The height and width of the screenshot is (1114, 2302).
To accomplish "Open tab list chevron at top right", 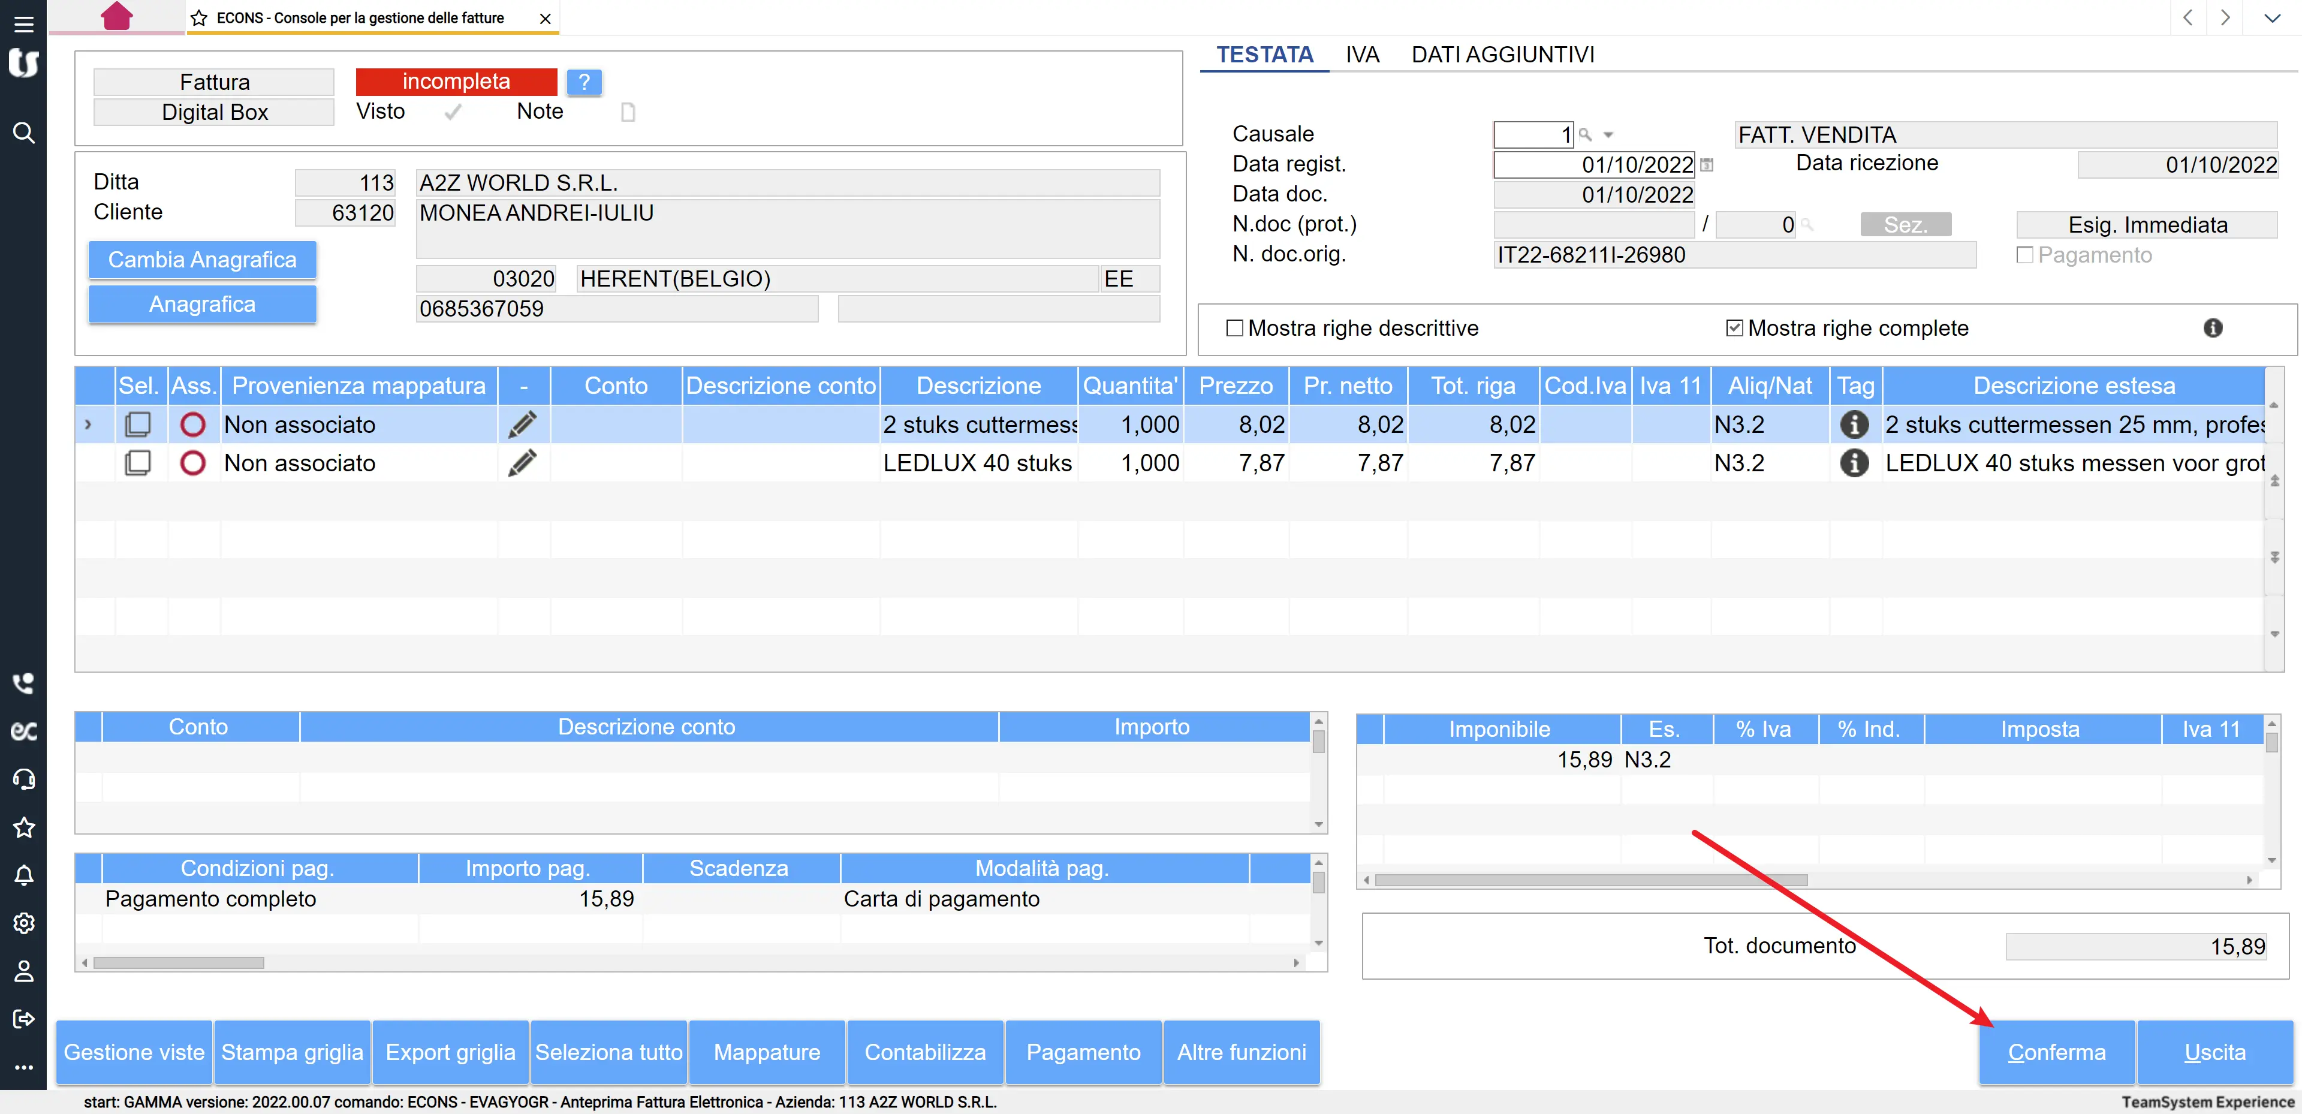I will tap(2271, 18).
